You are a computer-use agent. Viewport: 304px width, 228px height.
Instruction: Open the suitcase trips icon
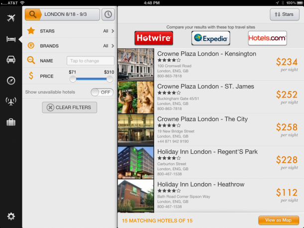click(x=10, y=122)
